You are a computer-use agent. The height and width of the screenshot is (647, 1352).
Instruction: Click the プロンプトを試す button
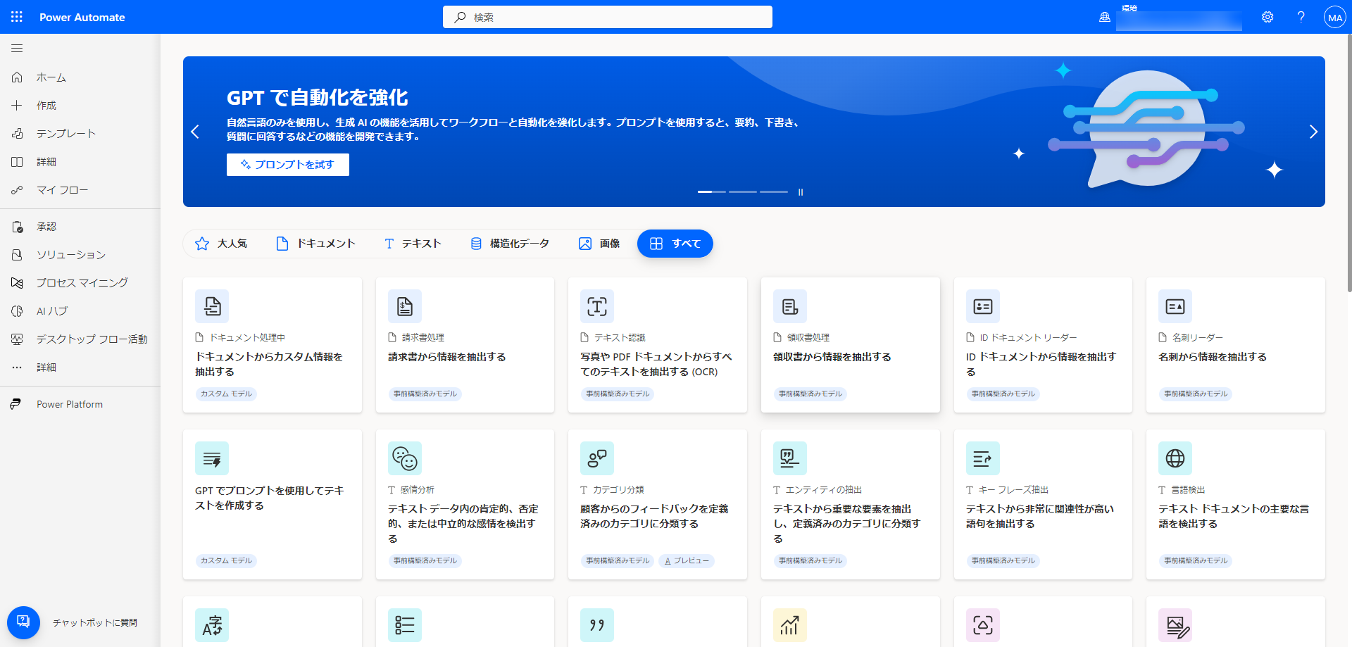(288, 165)
